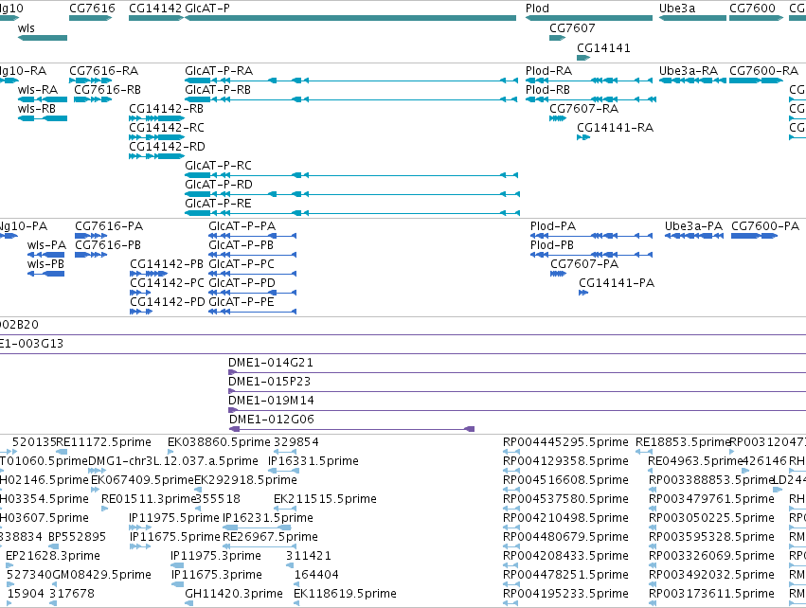Click transcript CG7616-RA

91,80
